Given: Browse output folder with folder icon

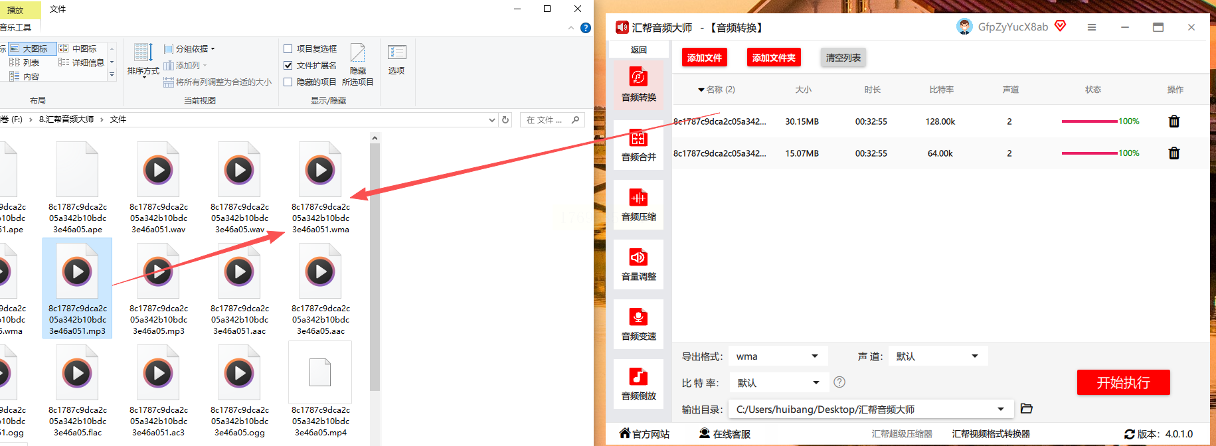Looking at the screenshot, I should pyautogui.click(x=1027, y=409).
